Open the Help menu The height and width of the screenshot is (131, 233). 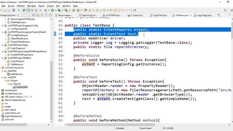tap(75, 6)
